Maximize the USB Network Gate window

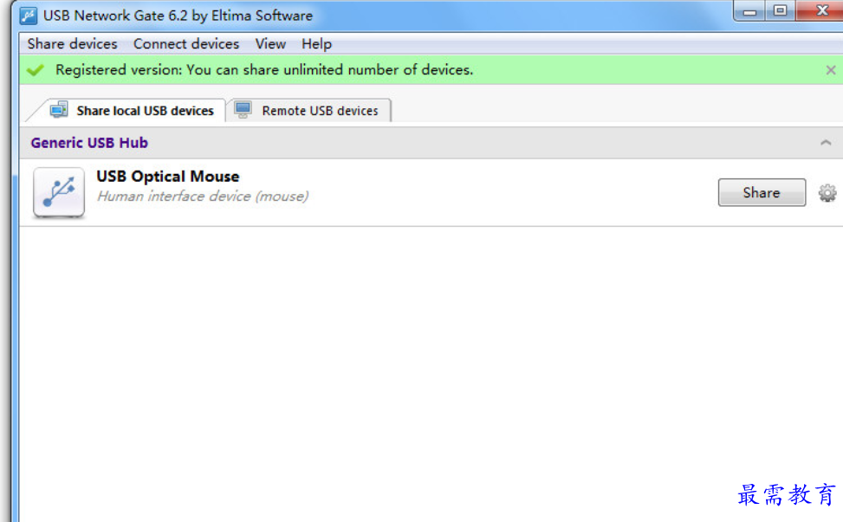tap(780, 10)
